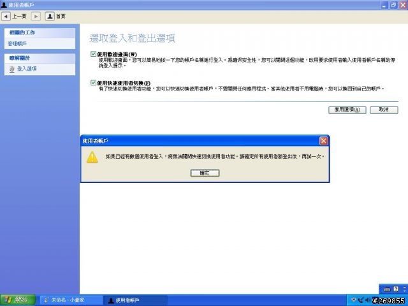Restore down the 使用者帳戶 main window

click(x=394, y=5)
